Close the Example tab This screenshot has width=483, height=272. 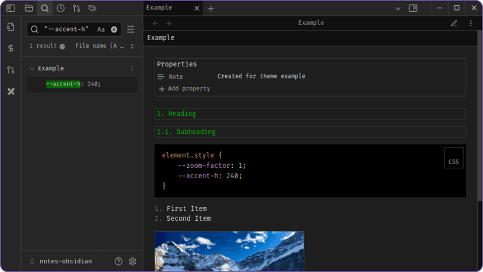pos(197,8)
